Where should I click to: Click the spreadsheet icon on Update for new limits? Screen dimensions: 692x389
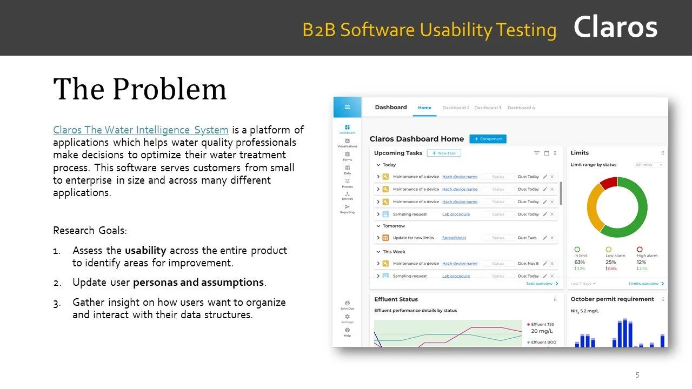point(385,238)
